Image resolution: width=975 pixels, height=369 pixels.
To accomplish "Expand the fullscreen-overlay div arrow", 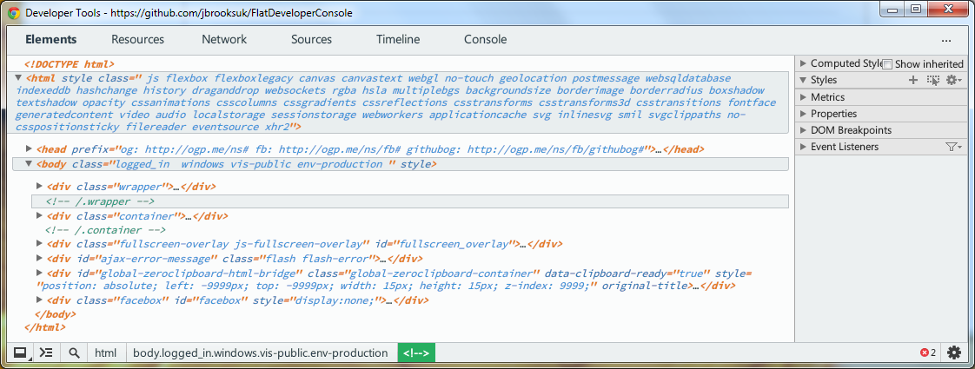I will pyautogui.click(x=40, y=243).
